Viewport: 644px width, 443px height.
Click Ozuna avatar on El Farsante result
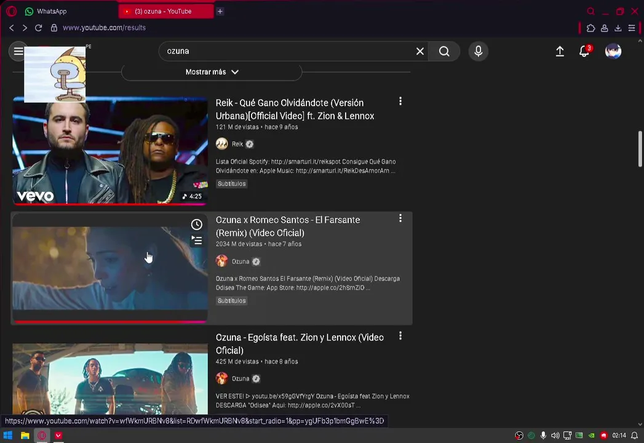[x=222, y=261]
